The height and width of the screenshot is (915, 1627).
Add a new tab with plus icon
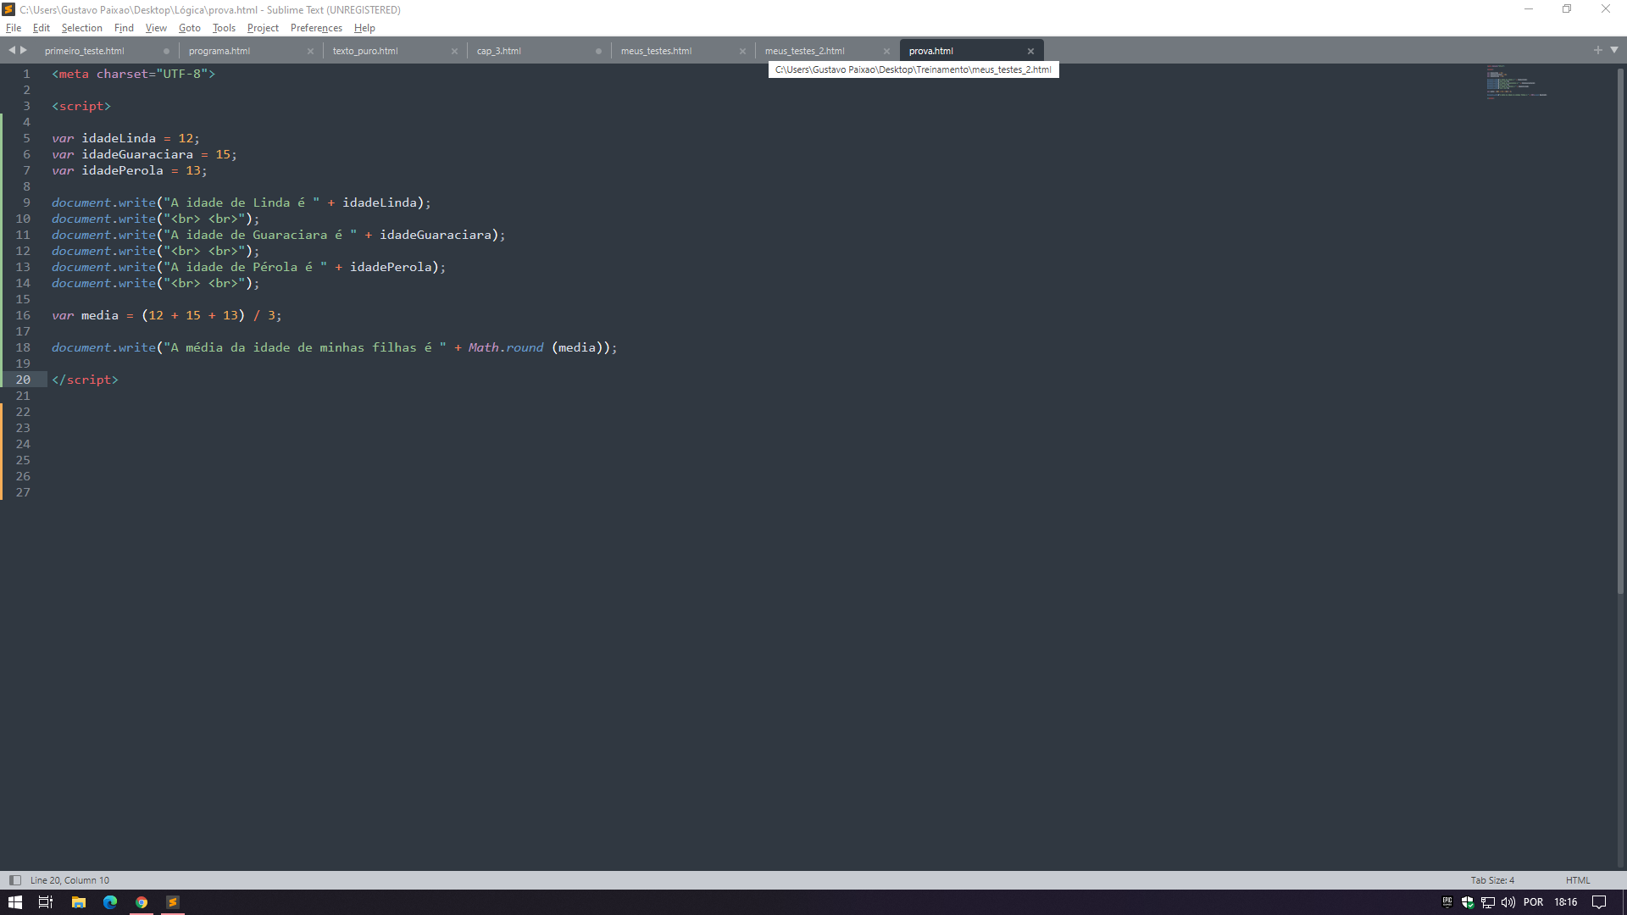pyautogui.click(x=1598, y=50)
